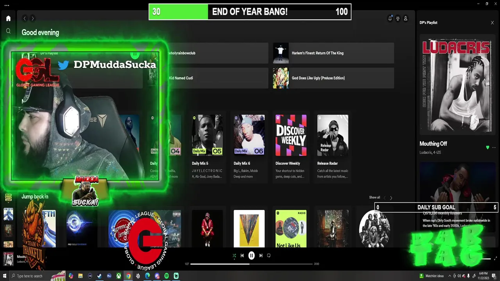Adjust the Spotify volume slider
The image size is (500, 281).
click(x=486, y=258)
